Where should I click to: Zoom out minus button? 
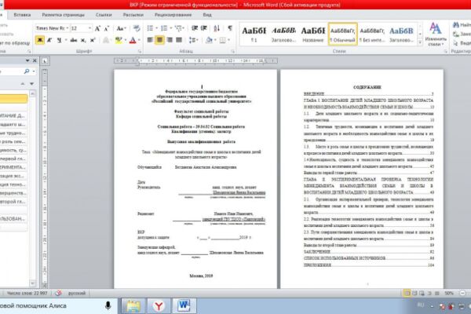tap(462, 293)
